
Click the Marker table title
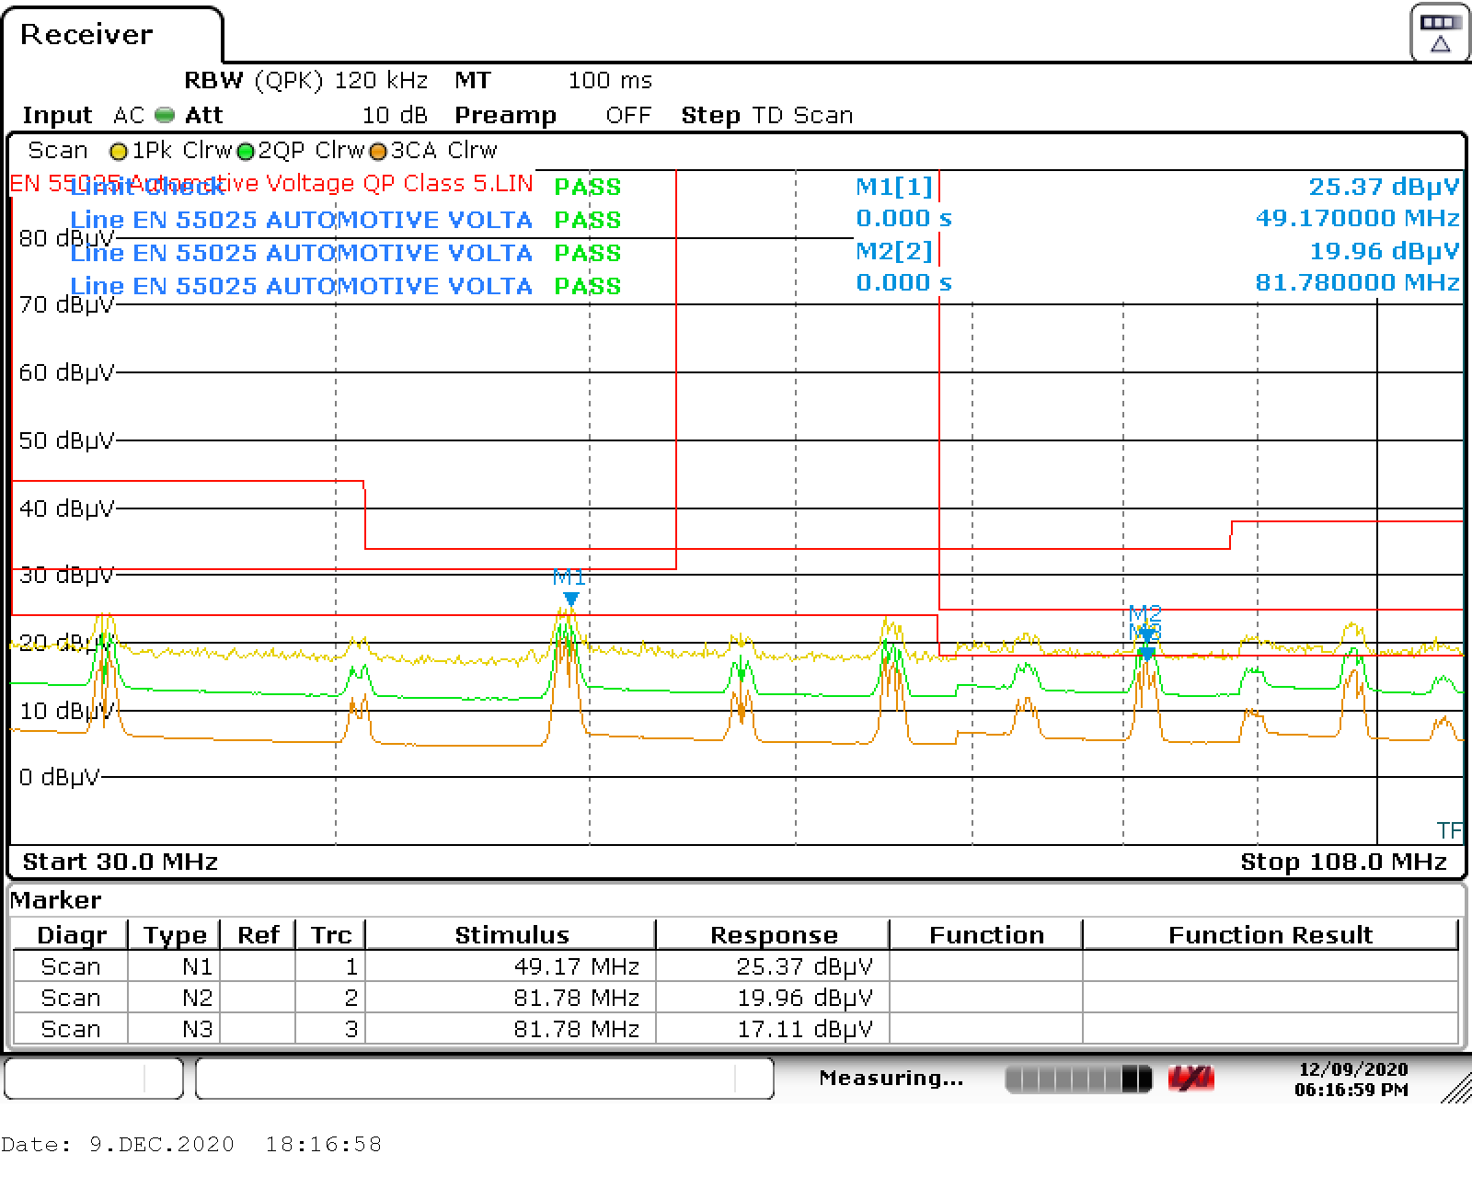click(x=56, y=900)
